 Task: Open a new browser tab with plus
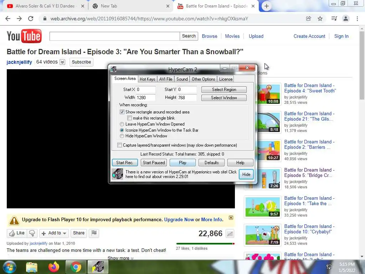click(x=267, y=6)
